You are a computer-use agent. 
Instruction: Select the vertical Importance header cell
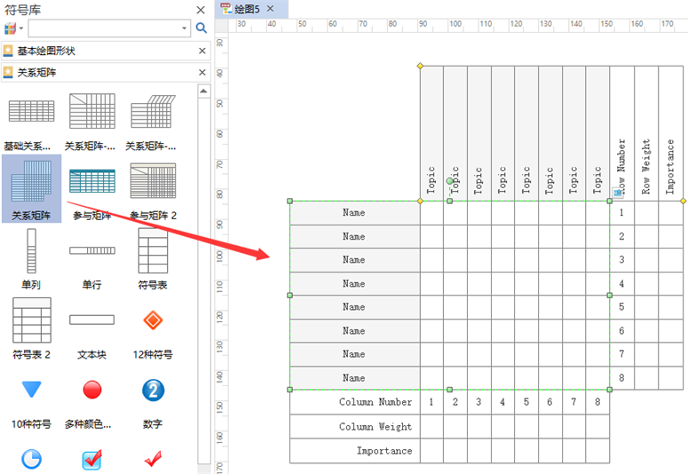(670, 133)
